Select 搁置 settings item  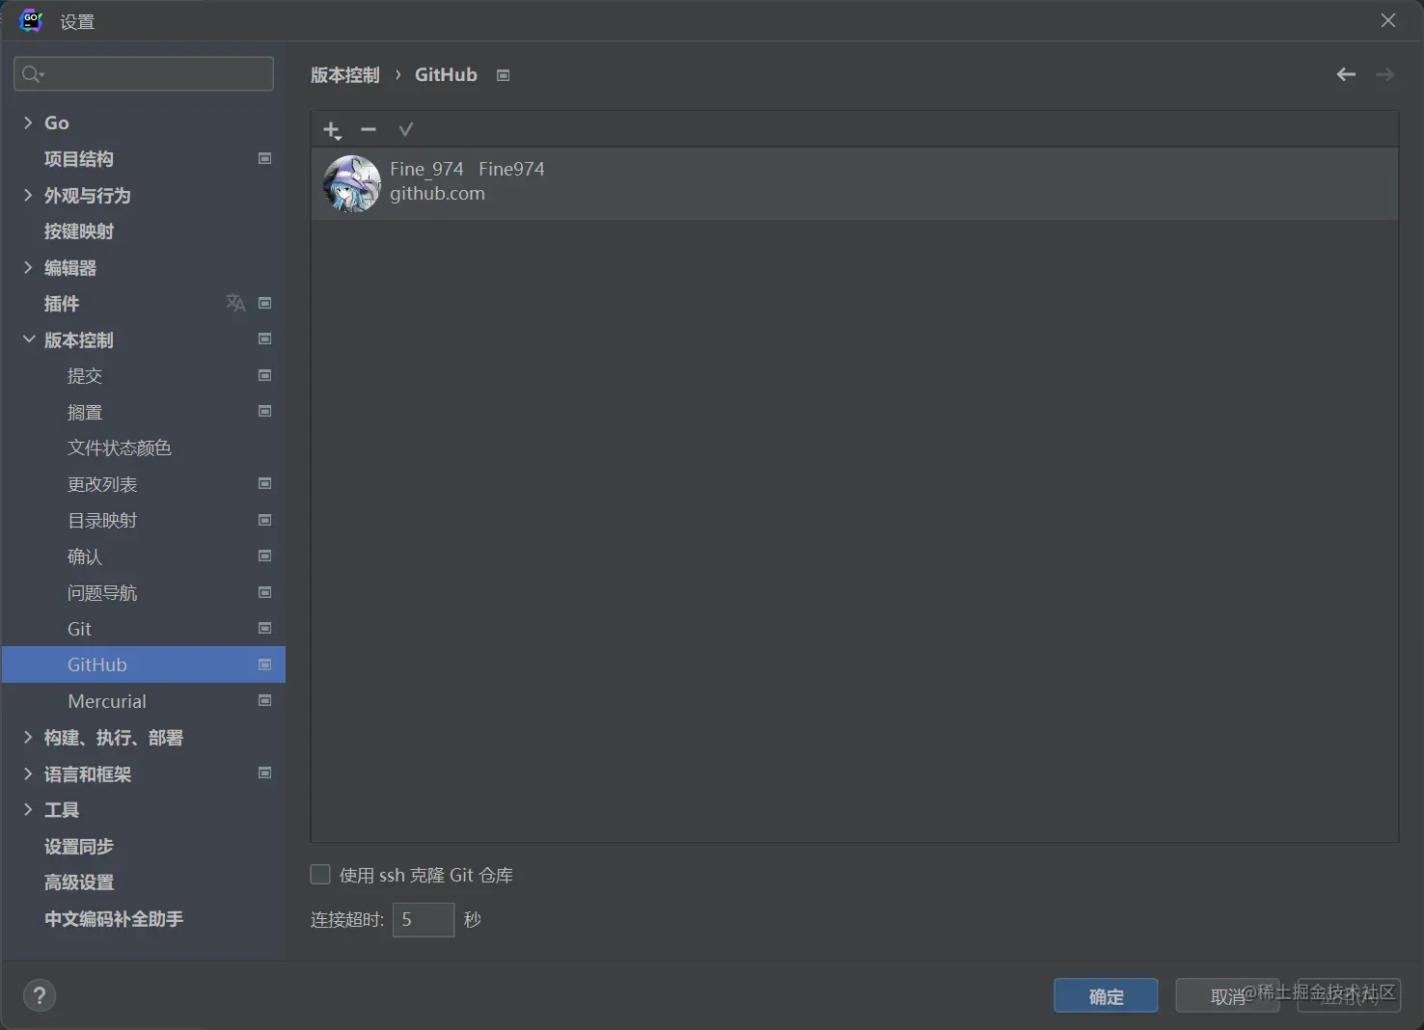click(x=85, y=412)
